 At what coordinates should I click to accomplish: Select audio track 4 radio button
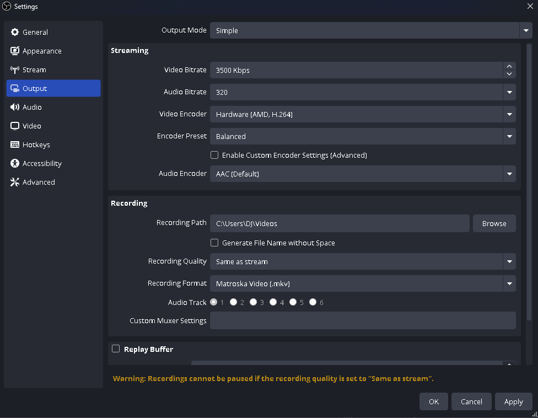pyautogui.click(x=273, y=302)
